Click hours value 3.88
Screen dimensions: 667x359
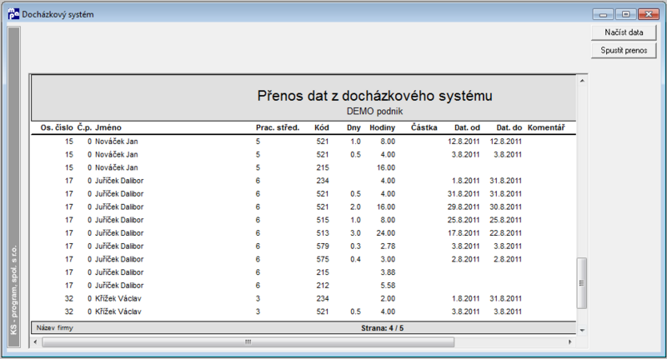(x=388, y=272)
